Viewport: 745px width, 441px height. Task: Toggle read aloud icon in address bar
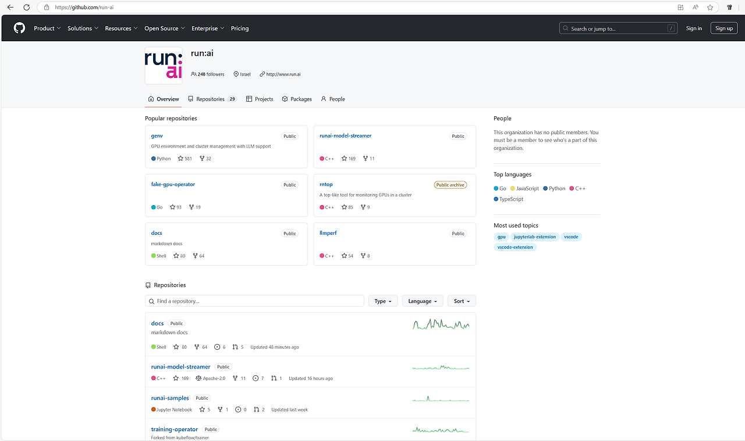pyautogui.click(x=696, y=8)
